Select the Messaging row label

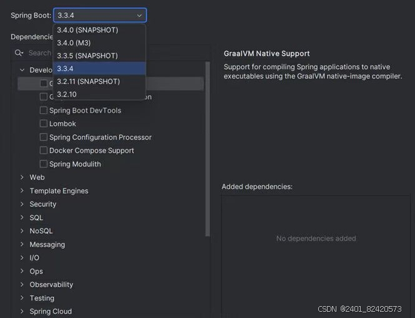pos(47,244)
